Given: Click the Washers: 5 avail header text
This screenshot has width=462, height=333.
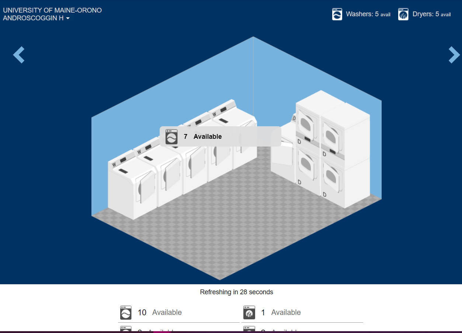Looking at the screenshot, I should [368, 14].
